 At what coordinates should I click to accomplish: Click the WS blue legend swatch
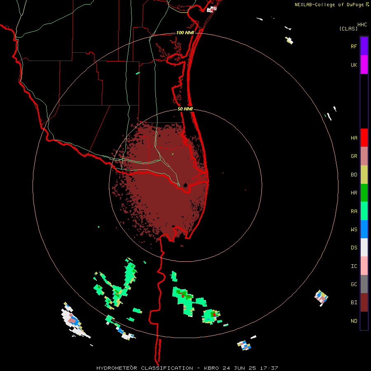pyautogui.click(x=364, y=229)
